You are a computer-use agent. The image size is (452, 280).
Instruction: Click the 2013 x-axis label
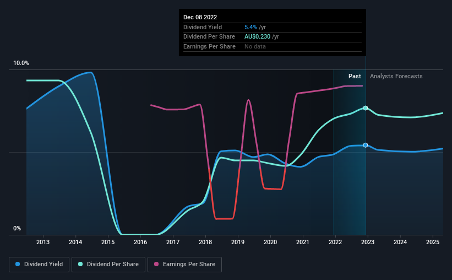43,242
